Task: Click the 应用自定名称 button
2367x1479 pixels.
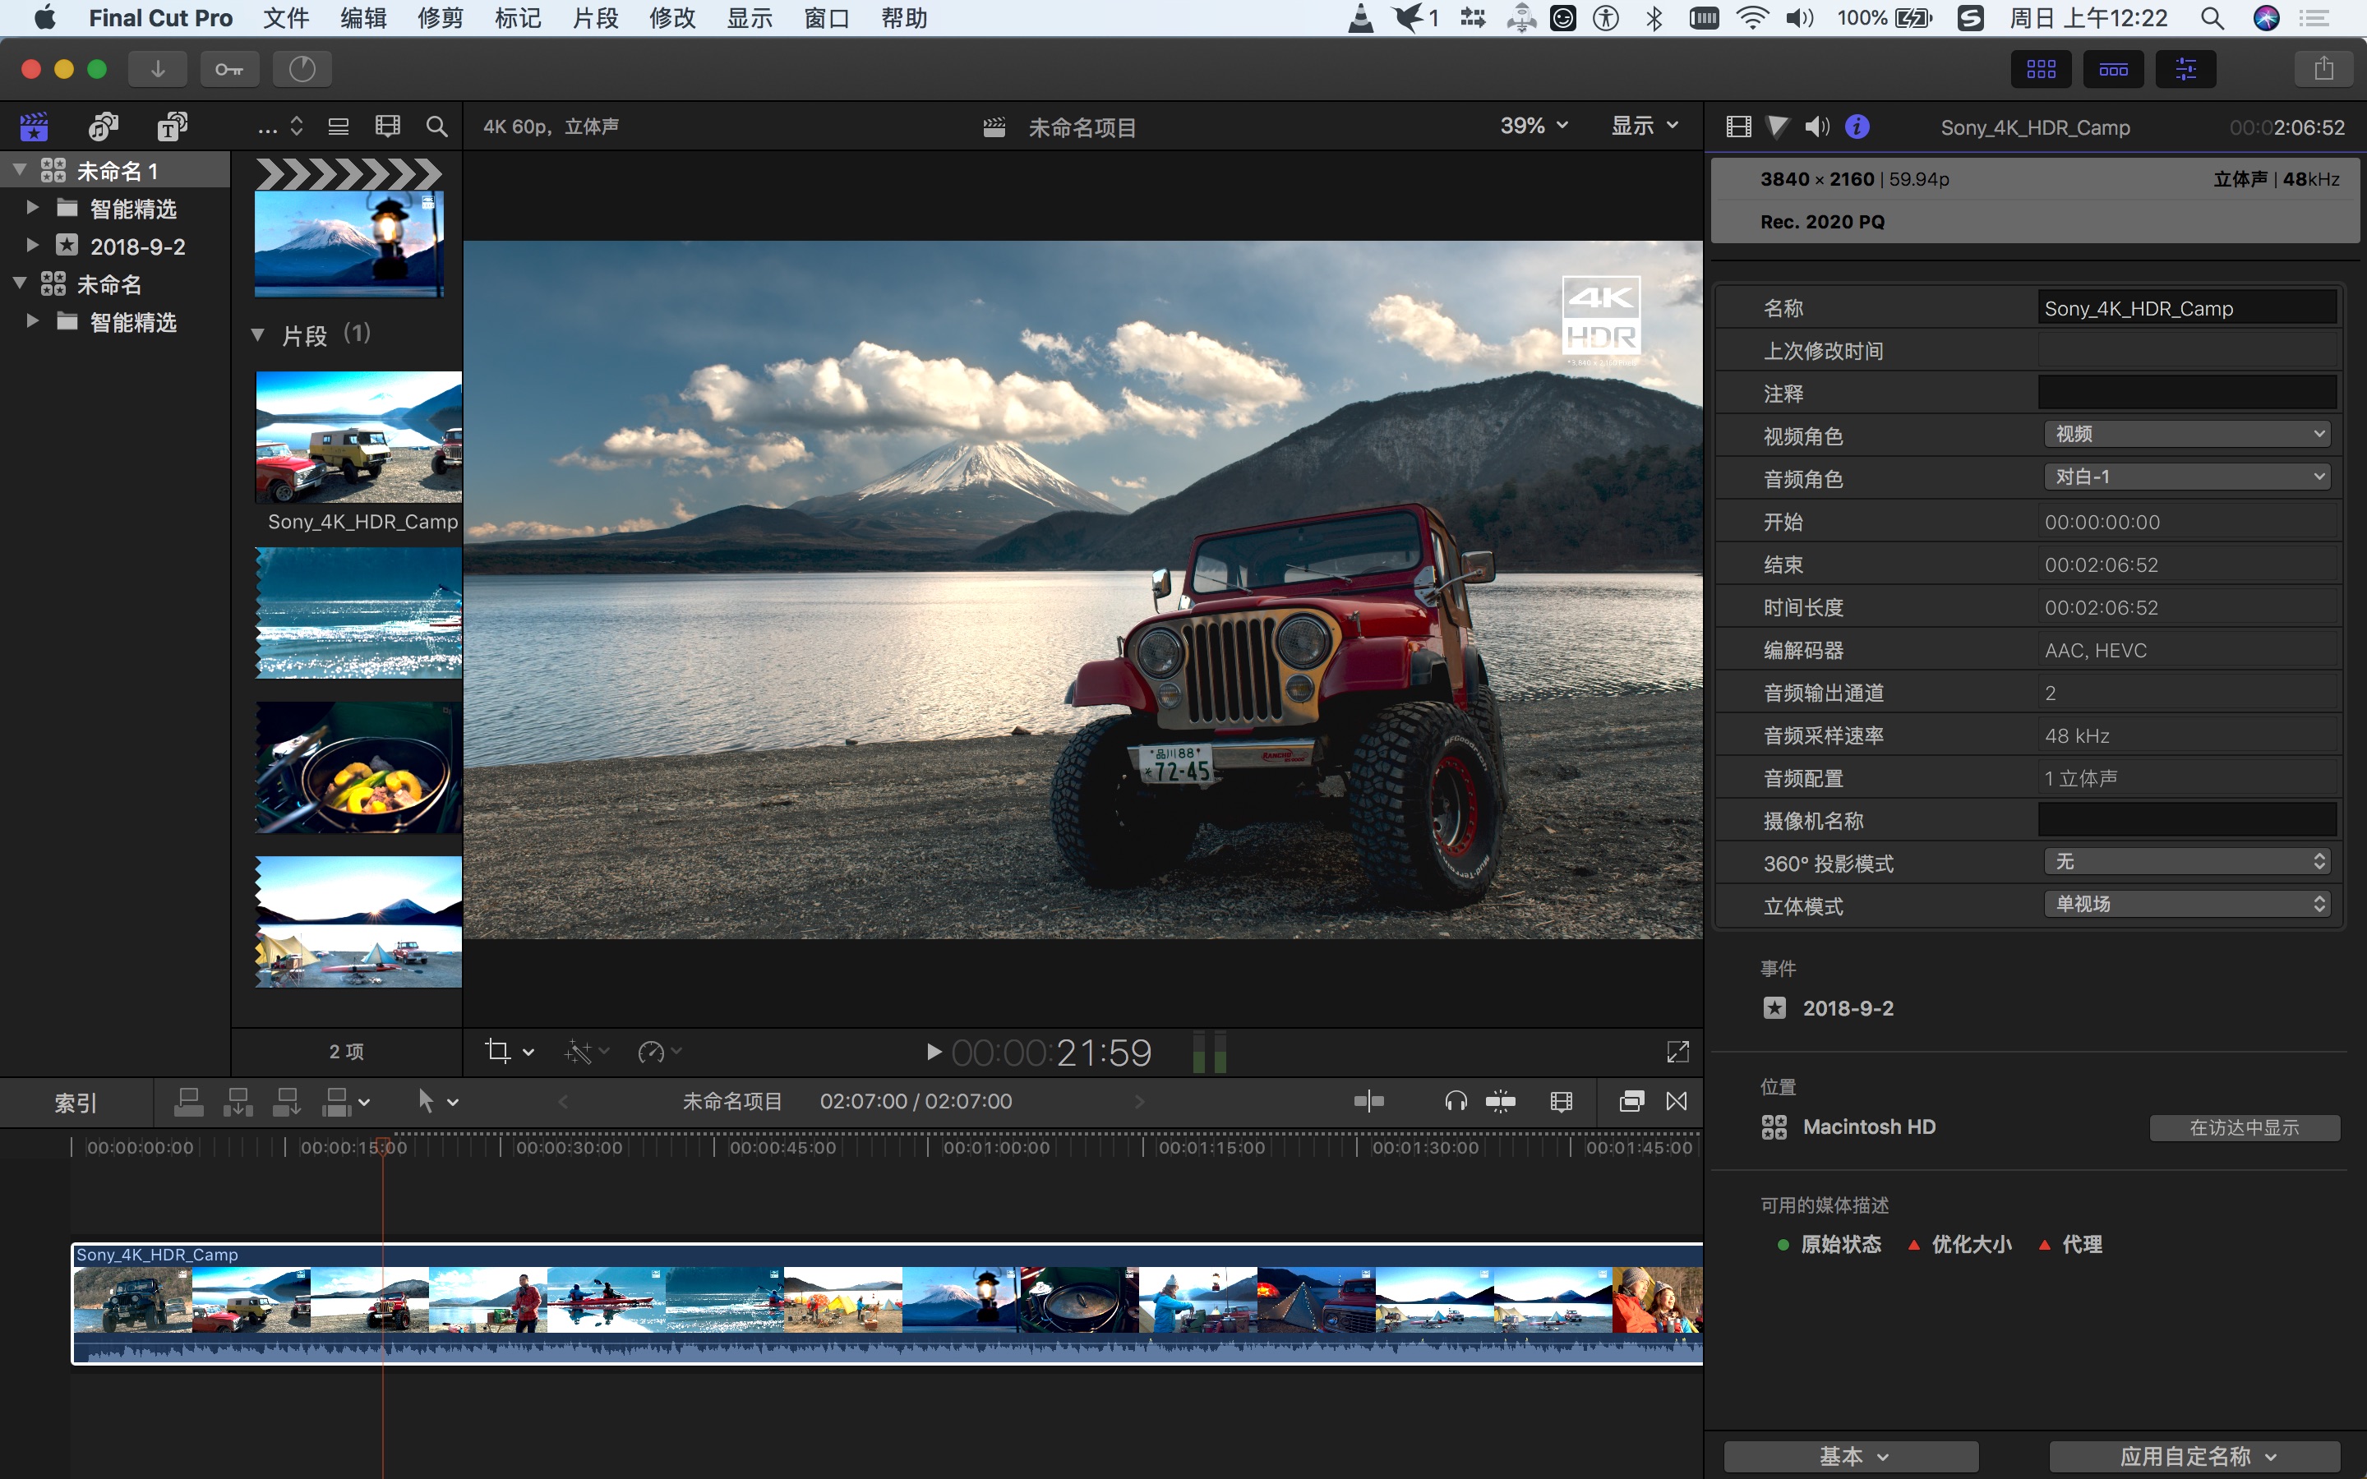Action: tap(2194, 1457)
